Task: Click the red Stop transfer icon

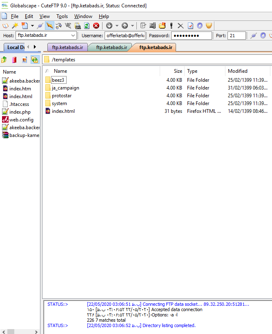Action: pos(96,26)
